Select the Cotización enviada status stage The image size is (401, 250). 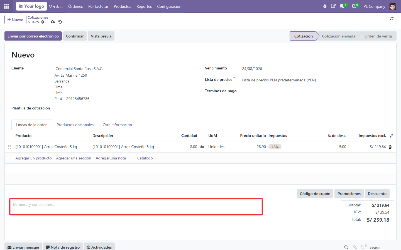click(x=338, y=36)
